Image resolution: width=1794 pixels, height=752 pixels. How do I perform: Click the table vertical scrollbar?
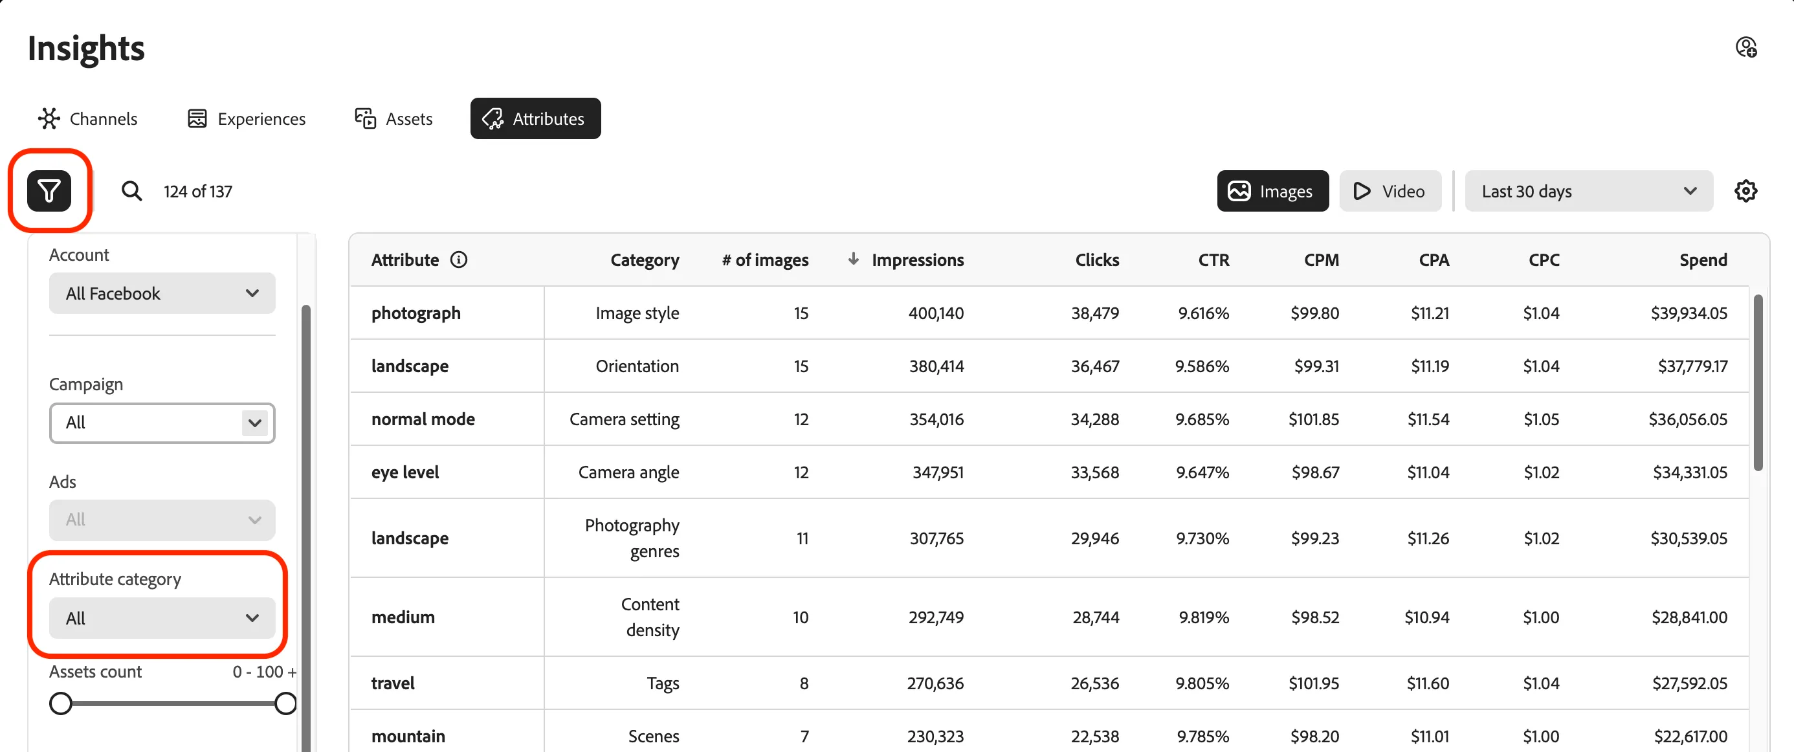coord(1758,383)
